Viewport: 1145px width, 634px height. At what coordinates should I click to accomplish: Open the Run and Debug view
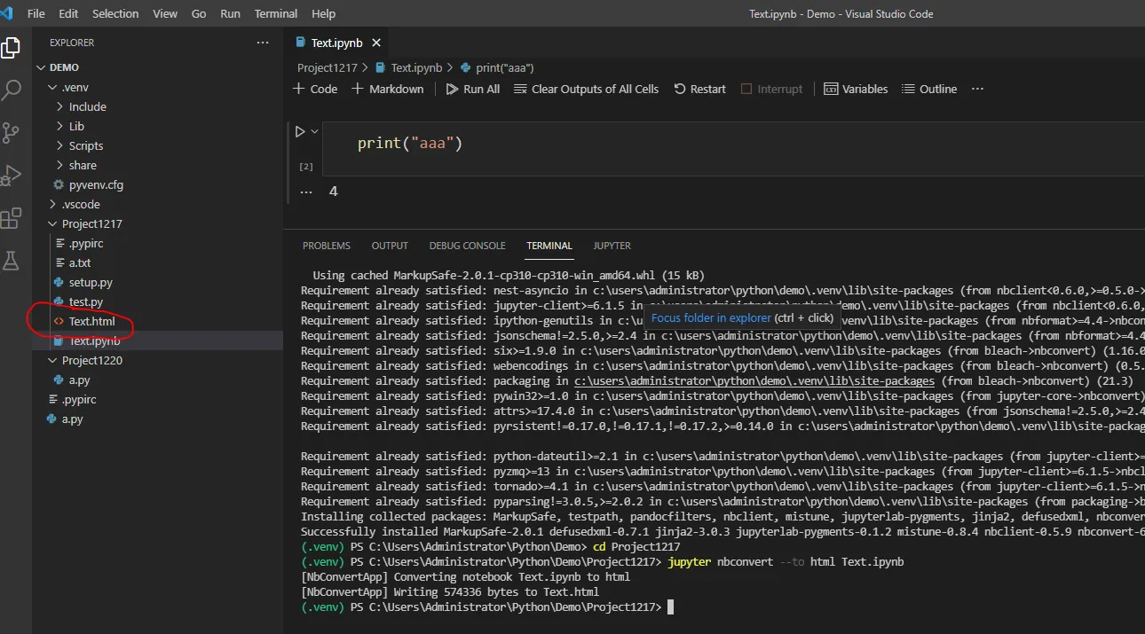point(12,176)
